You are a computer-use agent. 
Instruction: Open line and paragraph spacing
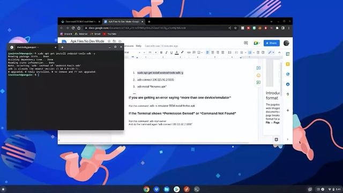tap(229, 53)
